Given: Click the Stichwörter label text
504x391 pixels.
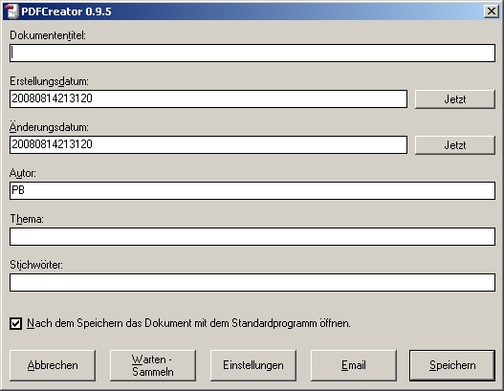Looking at the screenshot, I should [x=36, y=265].
